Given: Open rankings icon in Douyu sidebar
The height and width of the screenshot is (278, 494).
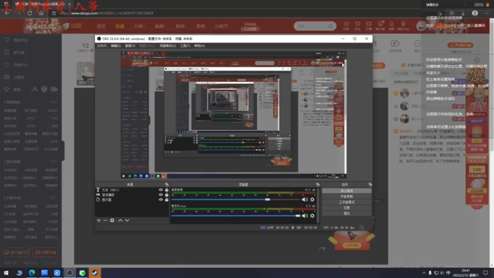Looking at the screenshot, I should pos(7,53).
